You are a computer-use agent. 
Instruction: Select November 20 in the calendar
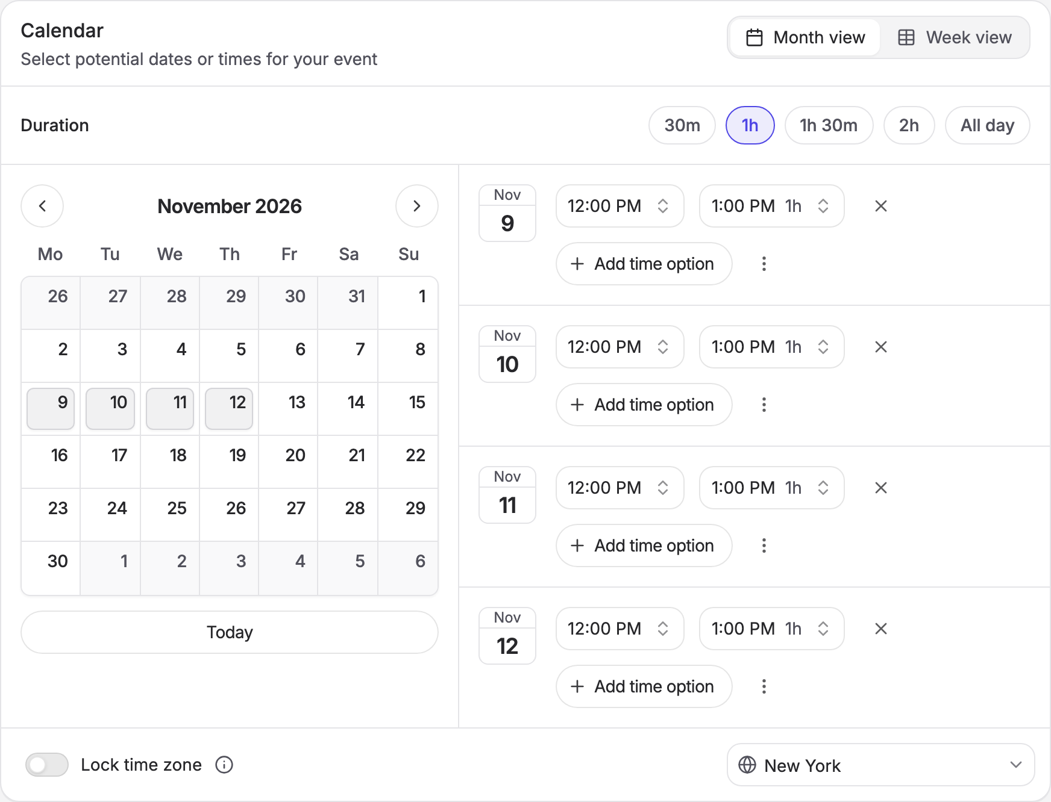pyautogui.click(x=289, y=462)
